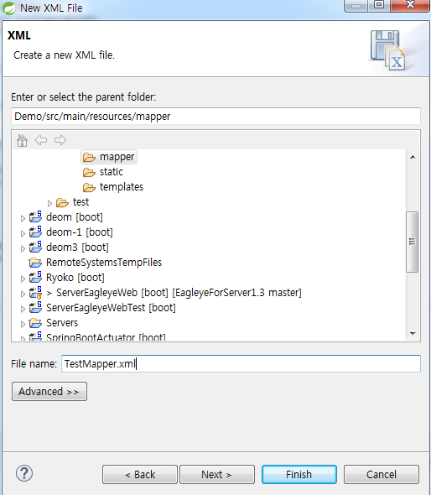
Task: Select the deom [boot] project icon
Action: 35,217
